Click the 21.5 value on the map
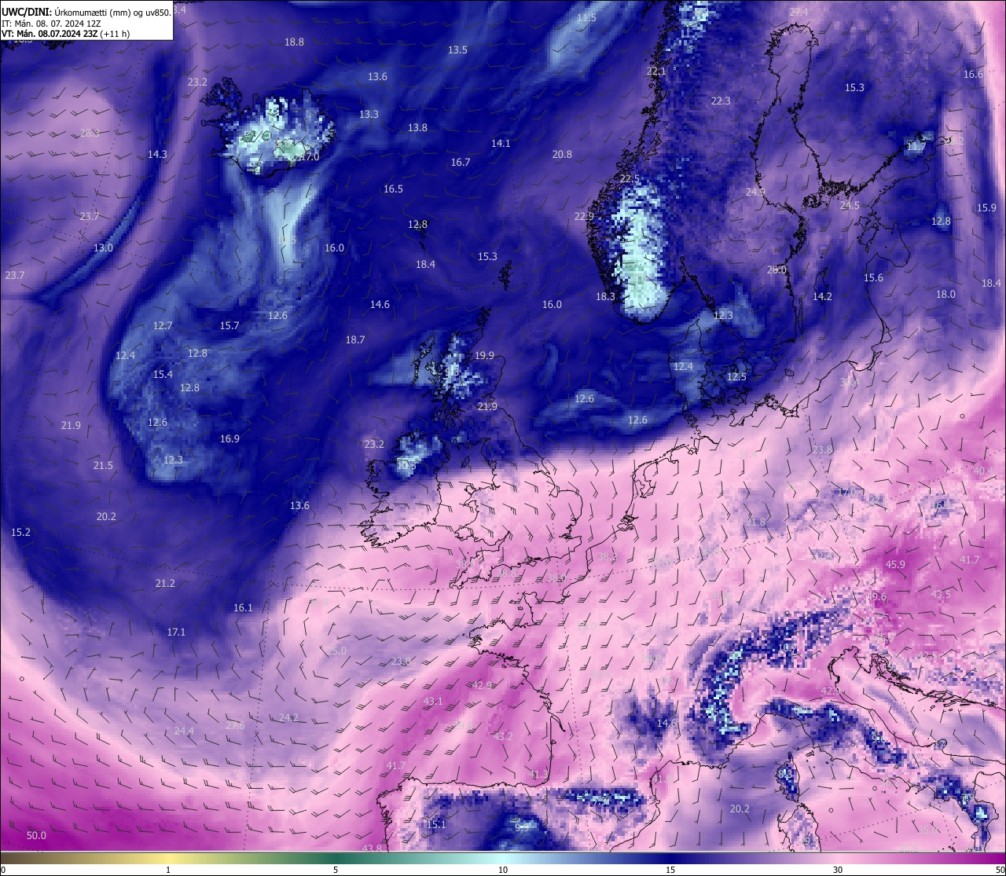1006x876 pixels. click(x=103, y=465)
